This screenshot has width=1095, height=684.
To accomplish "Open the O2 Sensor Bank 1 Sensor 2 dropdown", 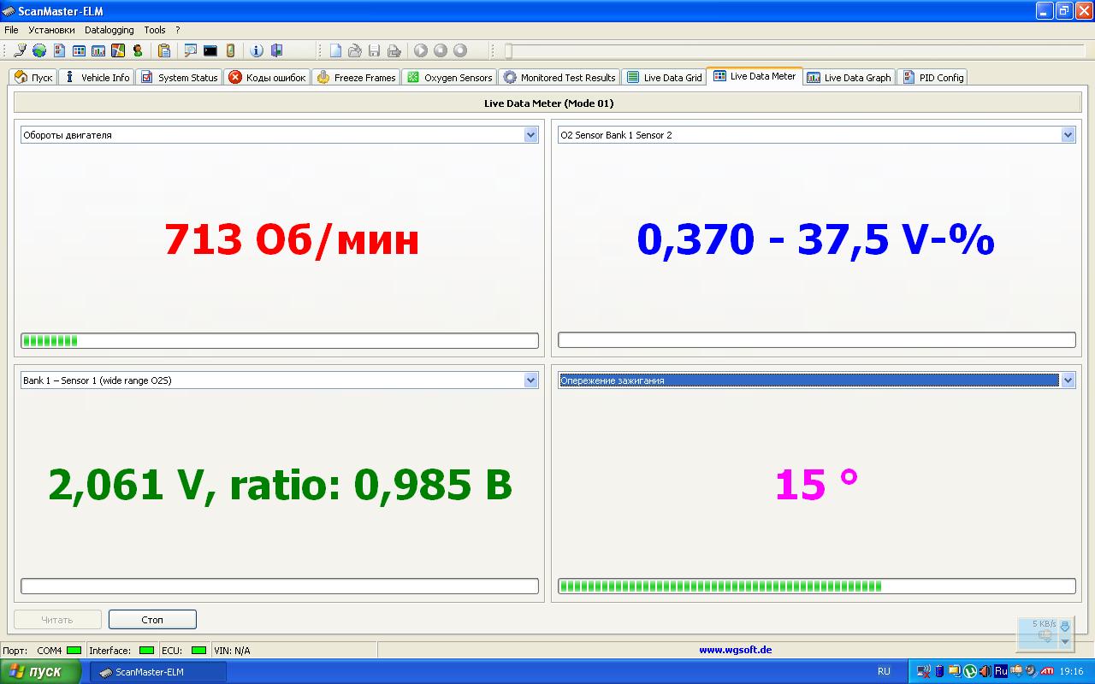I will point(1068,135).
